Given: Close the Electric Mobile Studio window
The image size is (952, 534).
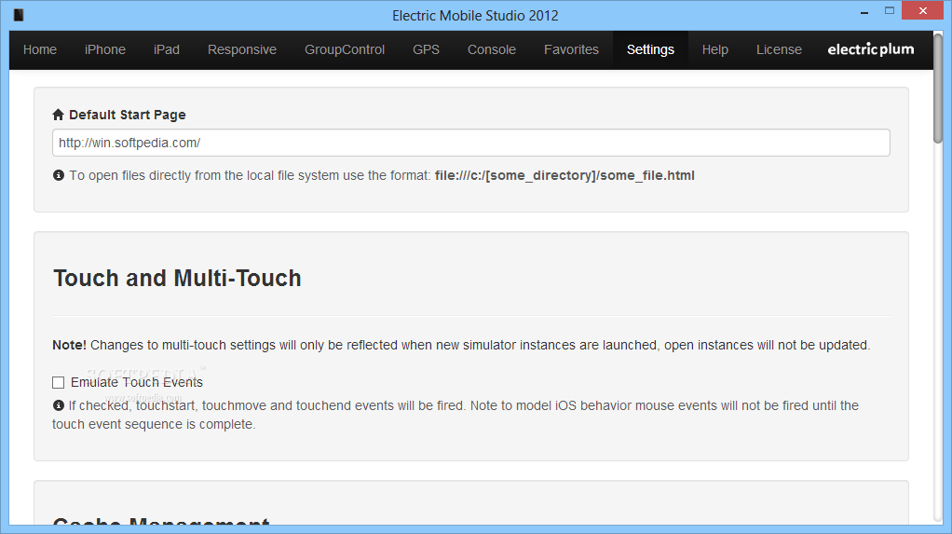Looking at the screenshot, I should [923, 11].
